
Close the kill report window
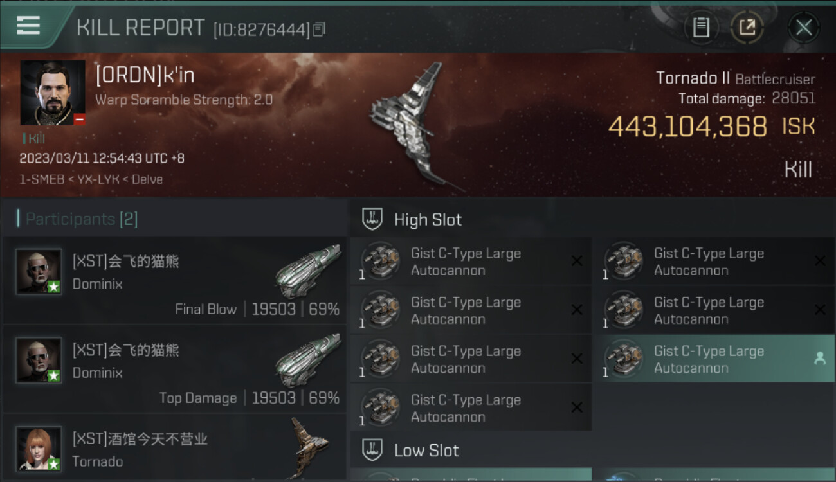(804, 28)
